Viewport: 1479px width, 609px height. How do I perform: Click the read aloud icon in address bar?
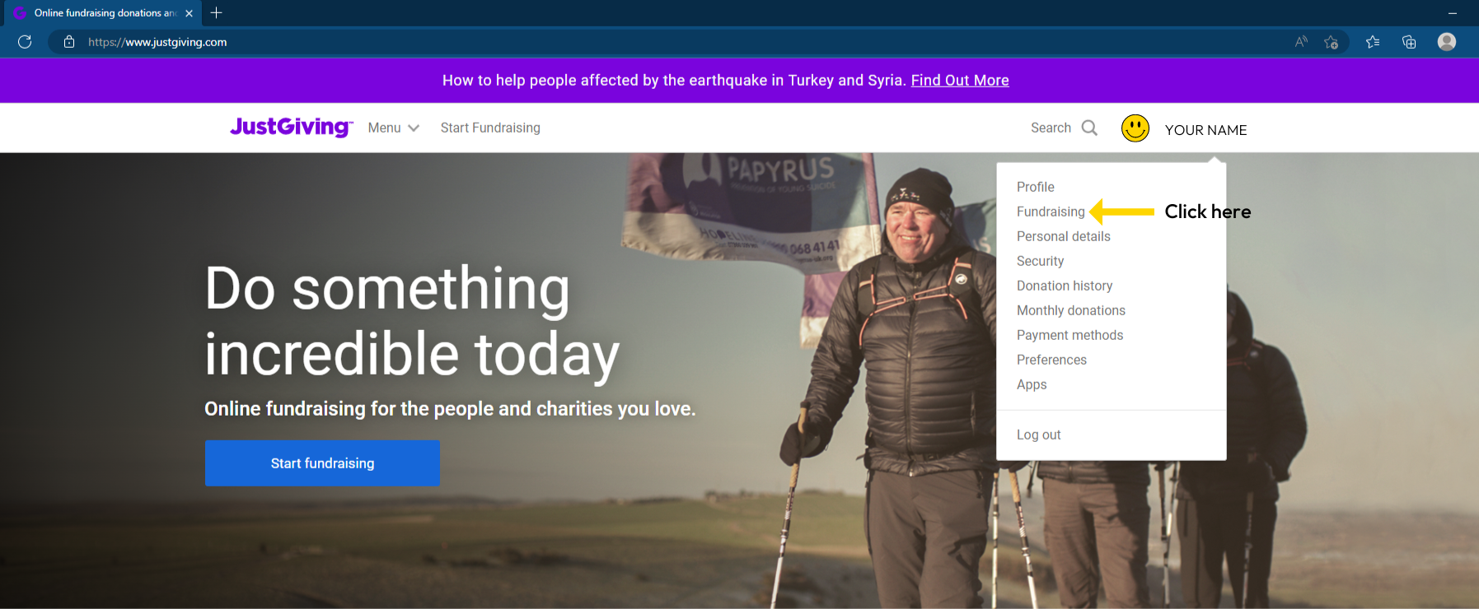click(x=1301, y=42)
